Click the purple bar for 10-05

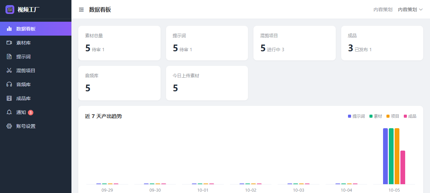coord(385,156)
